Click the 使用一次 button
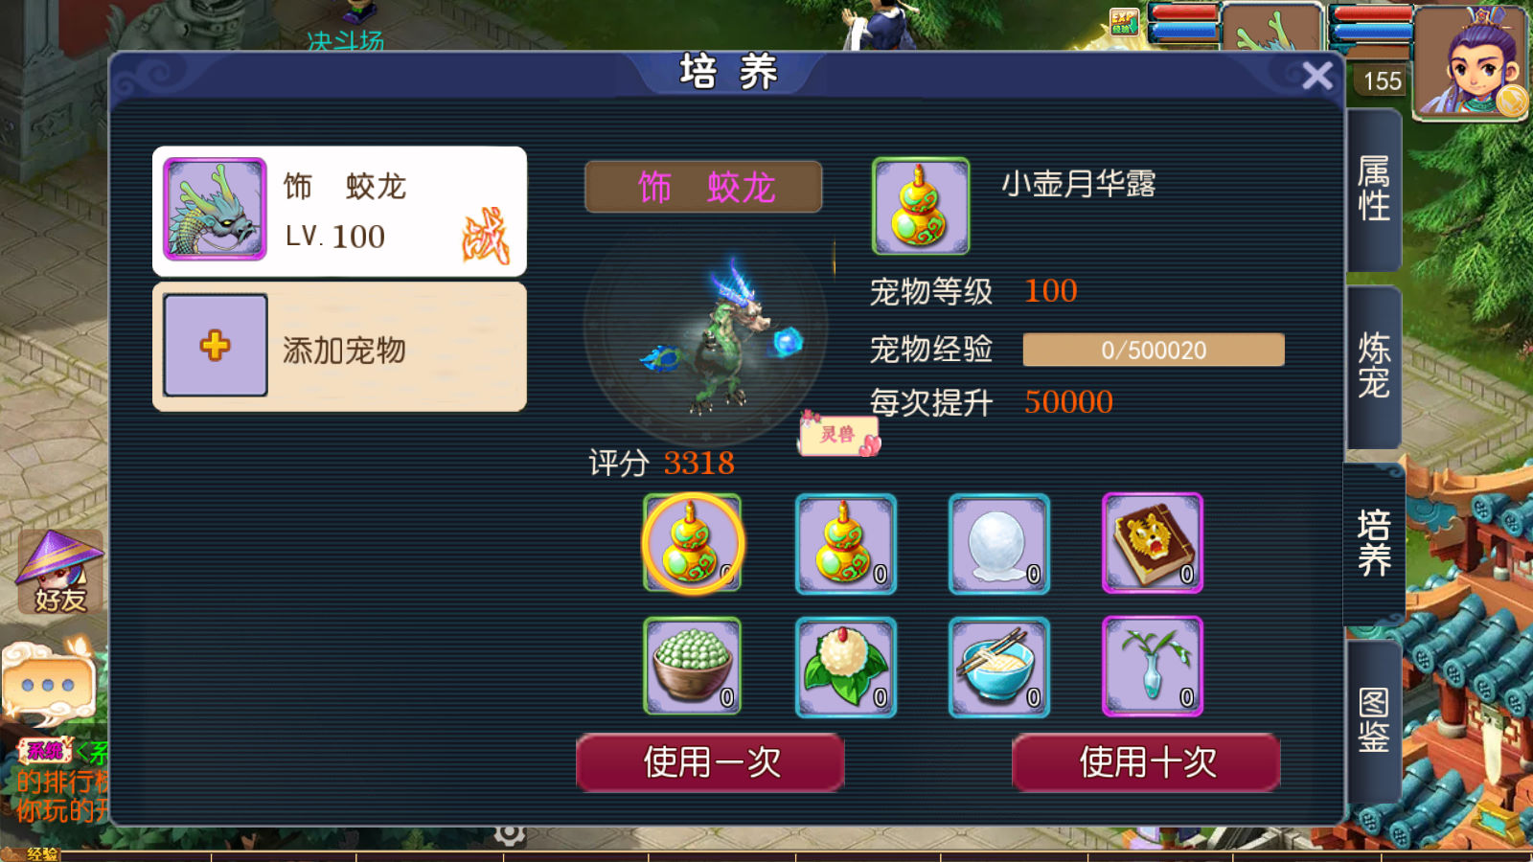Screen dimensions: 1533x862 (710, 762)
